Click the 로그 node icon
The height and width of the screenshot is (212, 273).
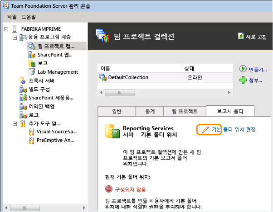tap(23, 115)
